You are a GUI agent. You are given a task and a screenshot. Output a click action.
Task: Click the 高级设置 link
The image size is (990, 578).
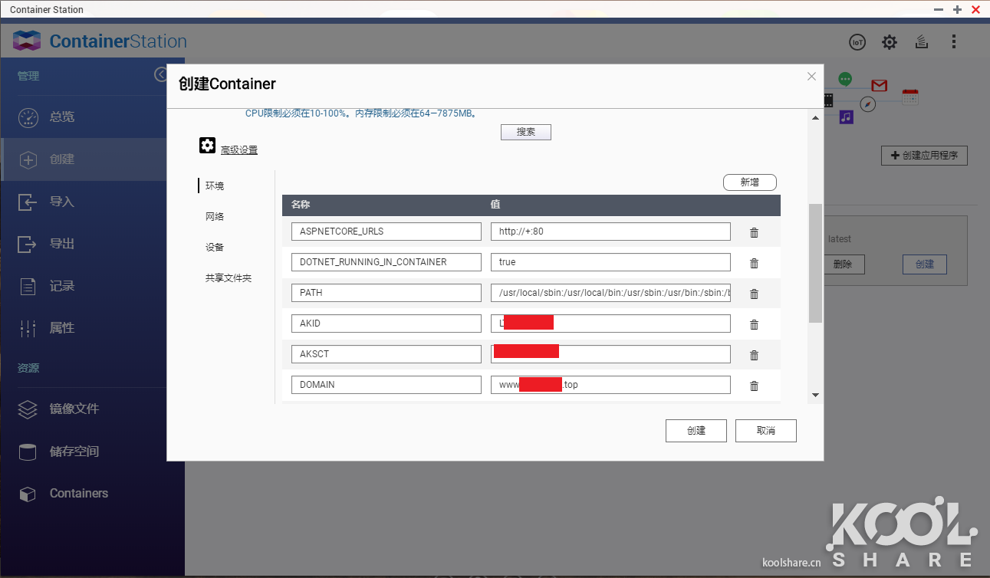(239, 150)
